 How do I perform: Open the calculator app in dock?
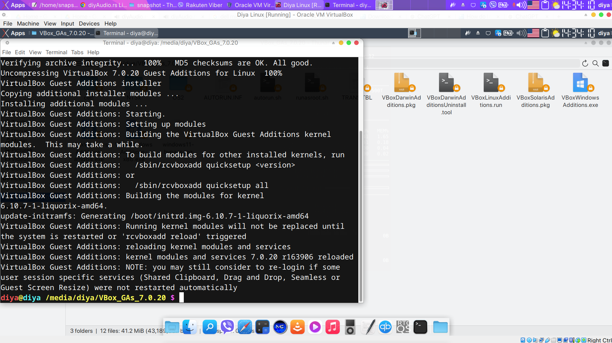[262, 327]
